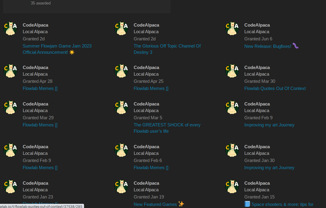Click the 'Granted Mar 5' date text
Screen dimensions: 326x208
[x=148, y=118]
